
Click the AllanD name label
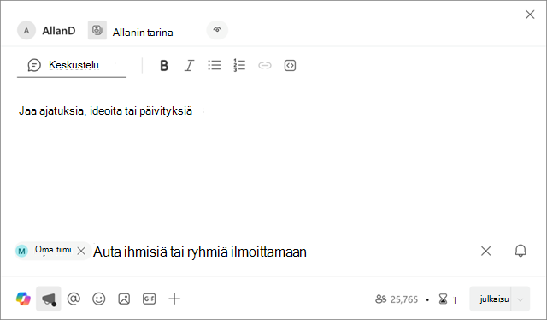coord(59,31)
